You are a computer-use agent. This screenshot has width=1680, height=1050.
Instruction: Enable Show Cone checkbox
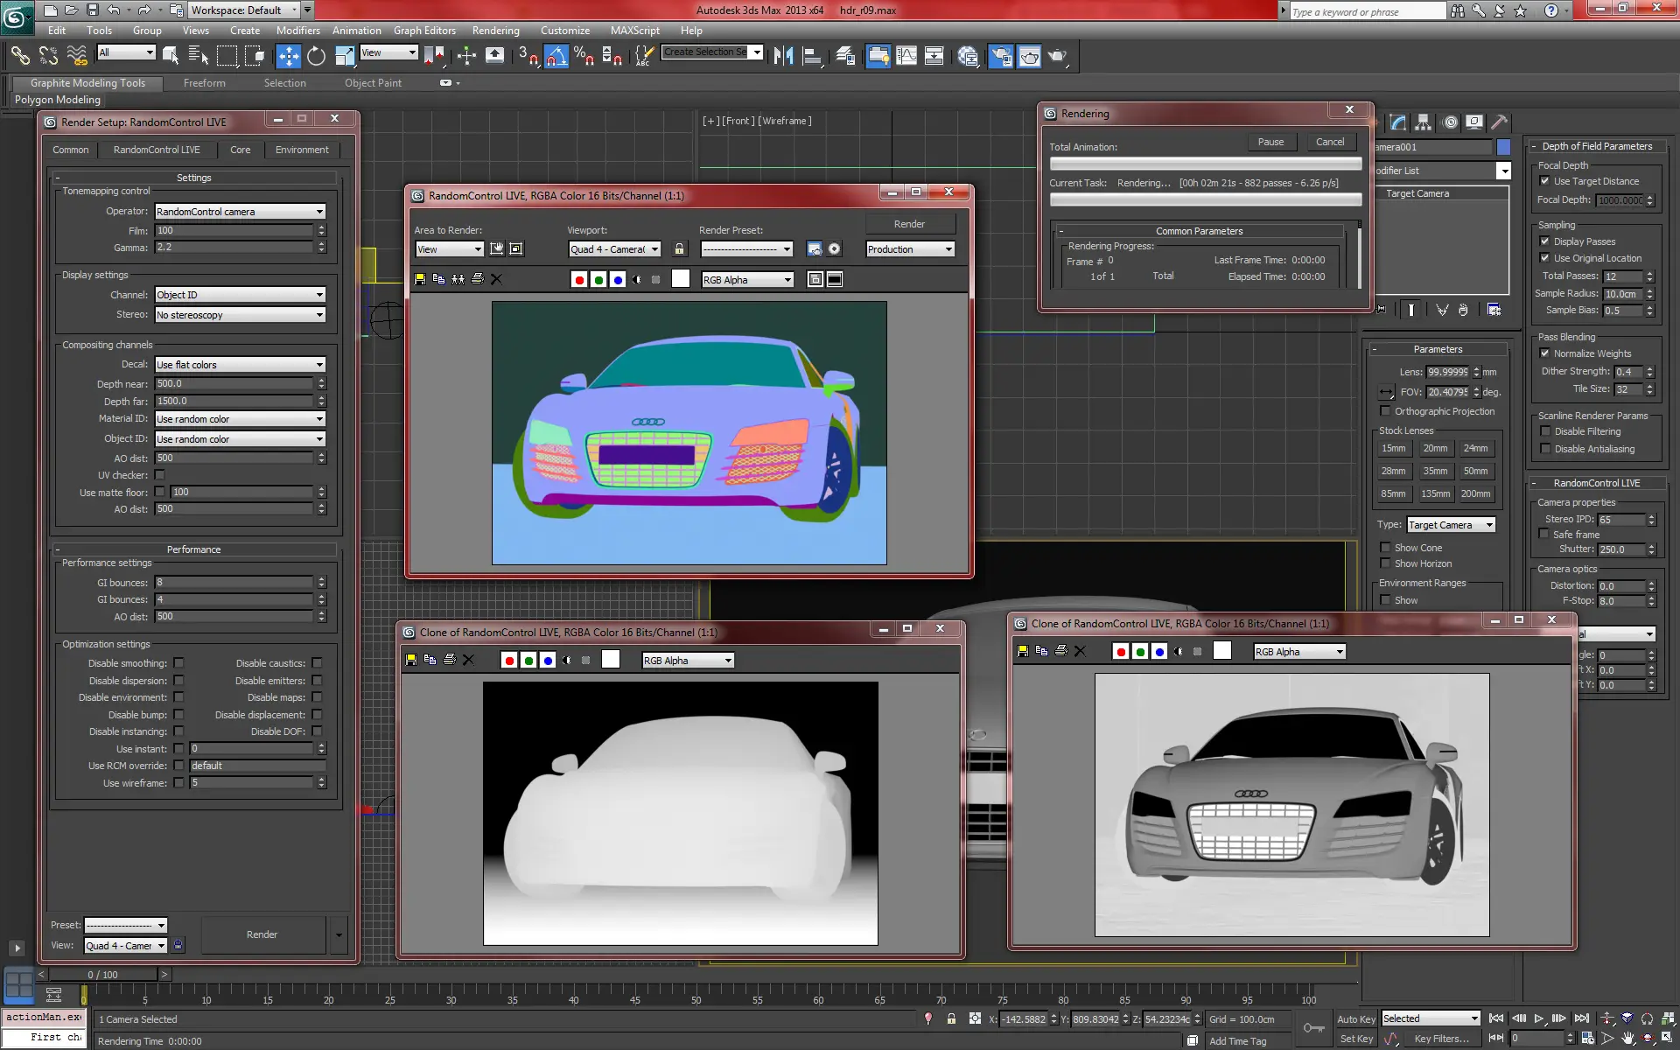coord(1385,548)
